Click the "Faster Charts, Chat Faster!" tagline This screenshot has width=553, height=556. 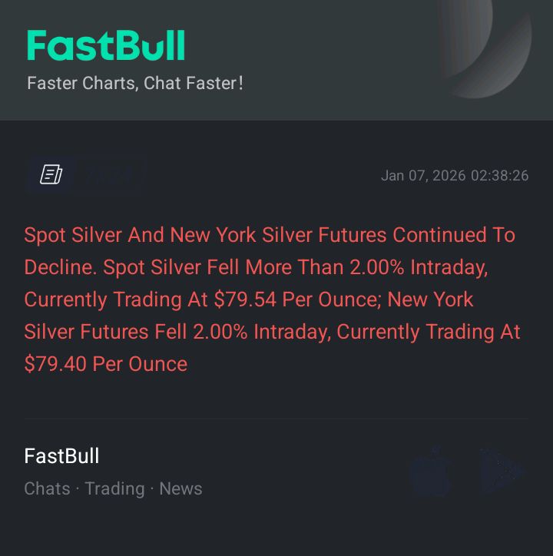134,83
